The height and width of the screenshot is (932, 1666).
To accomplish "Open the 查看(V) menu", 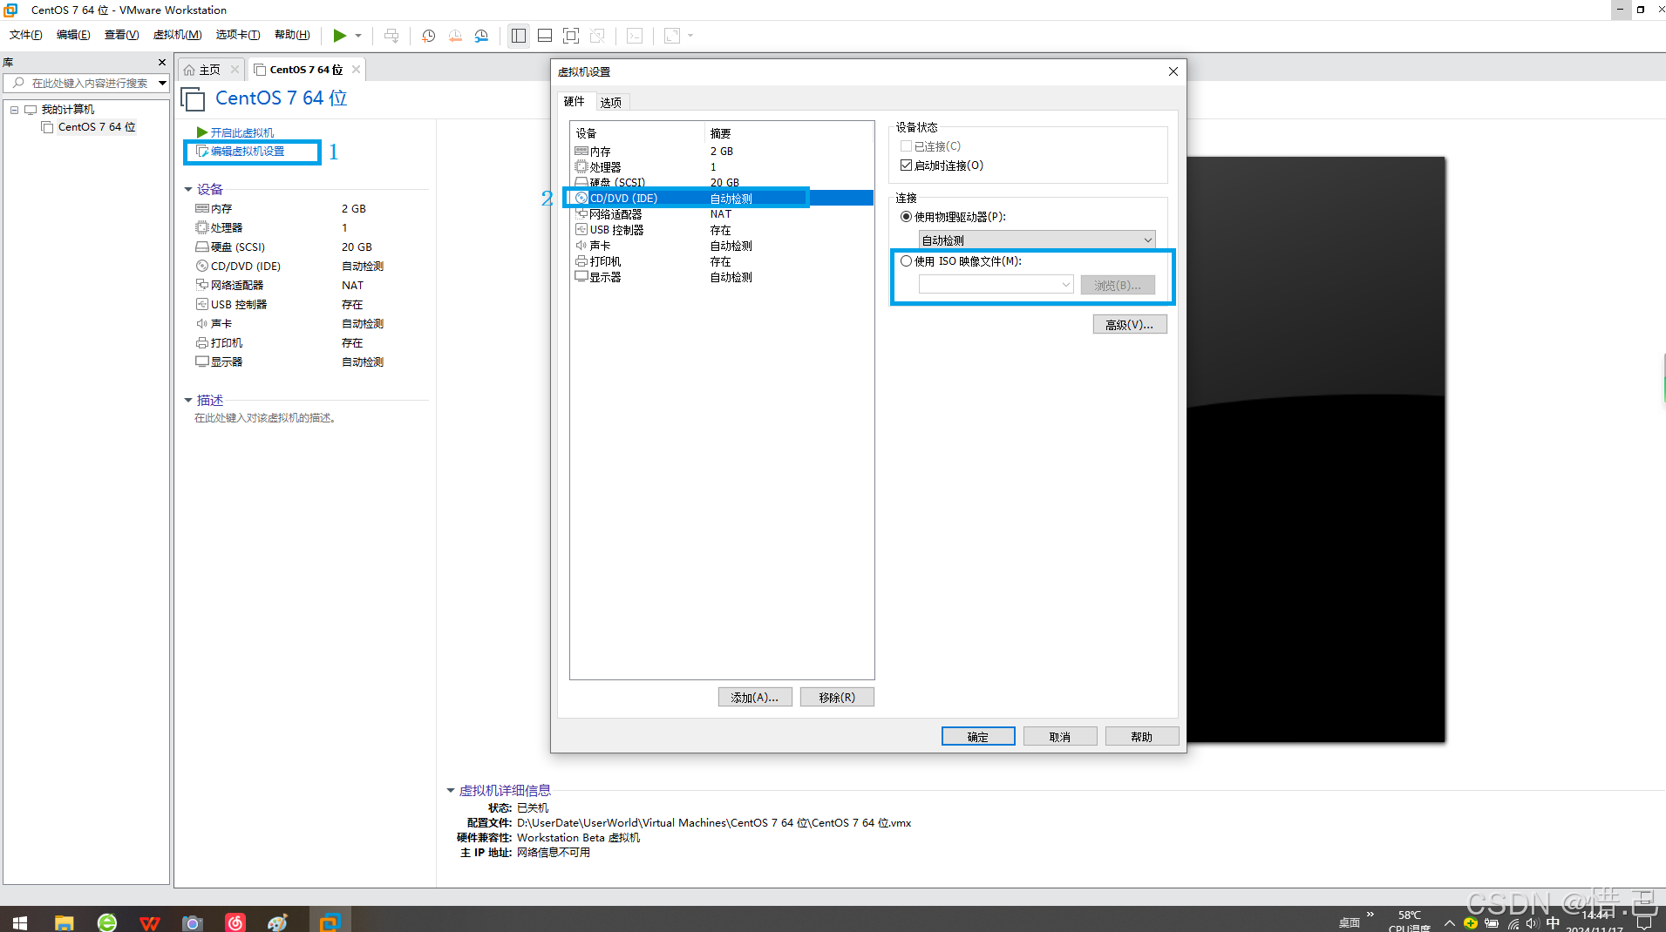I will 121,36.
